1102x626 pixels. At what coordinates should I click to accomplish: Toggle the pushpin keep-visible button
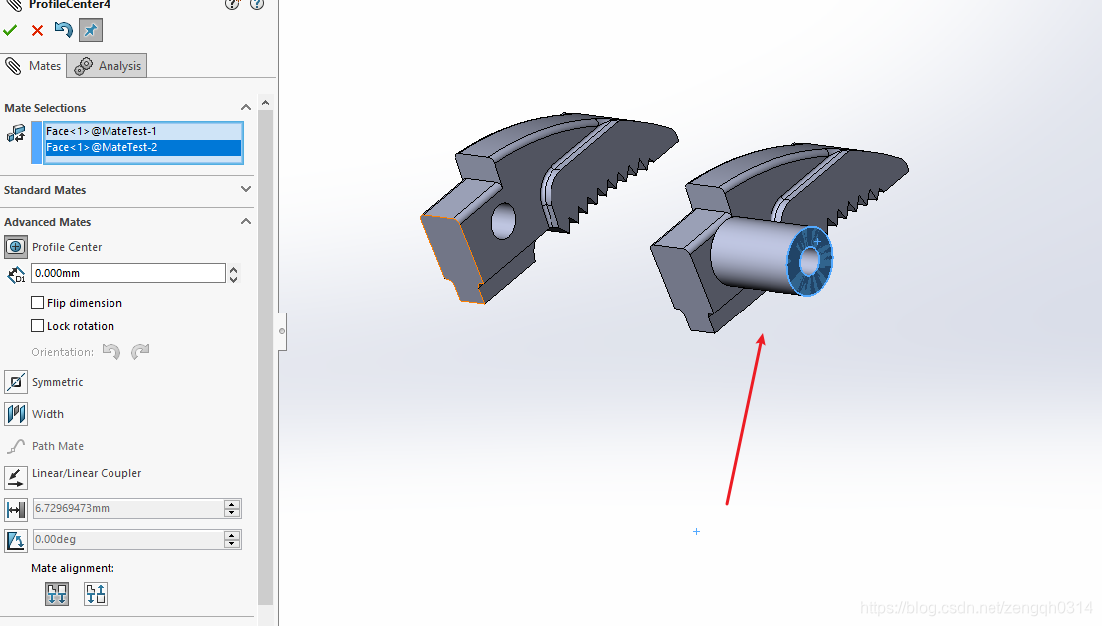click(x=90, y=30)
